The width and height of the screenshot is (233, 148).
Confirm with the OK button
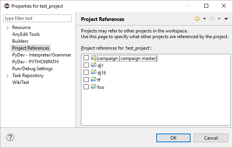[x=173, y=138]
